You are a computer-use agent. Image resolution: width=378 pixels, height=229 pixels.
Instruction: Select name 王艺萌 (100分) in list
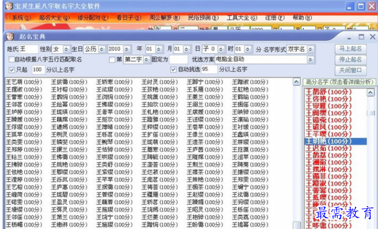tap(24, 82)
